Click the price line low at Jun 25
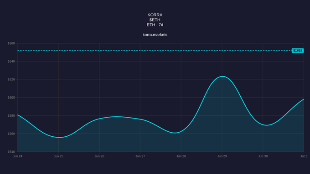Screen dimensions: 310x174 [x=59, y=138]
